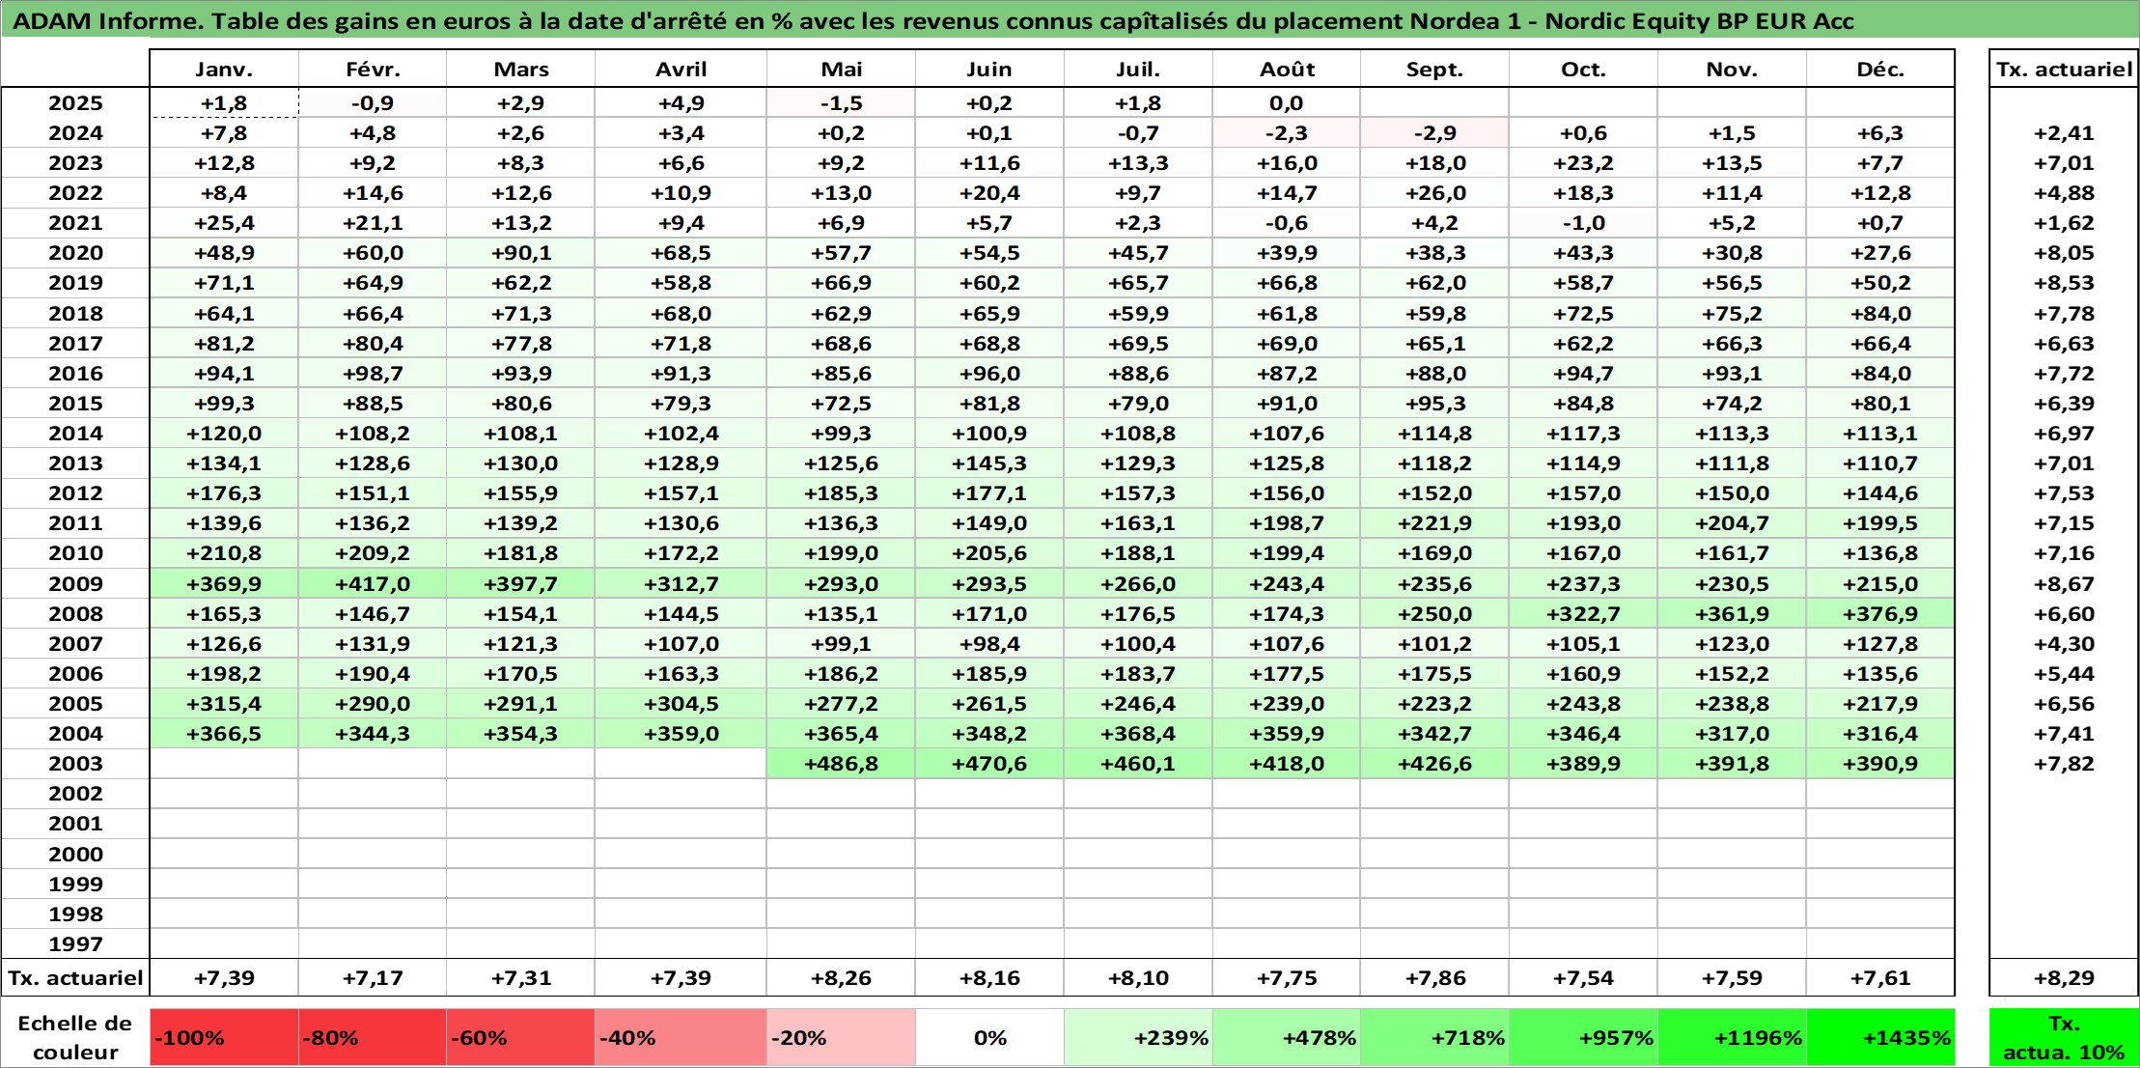Select the cell showing -2,9 for September 2024
Viewport: 2140px width, 1068px height.
coord(1434,133)
